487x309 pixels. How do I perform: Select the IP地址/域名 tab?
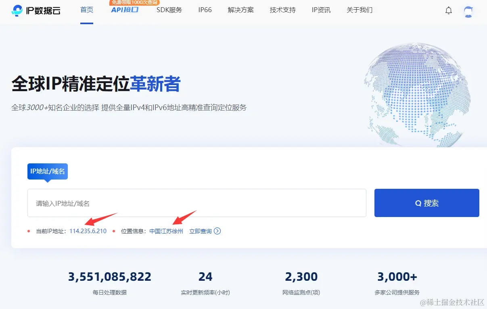click(48, 171)
